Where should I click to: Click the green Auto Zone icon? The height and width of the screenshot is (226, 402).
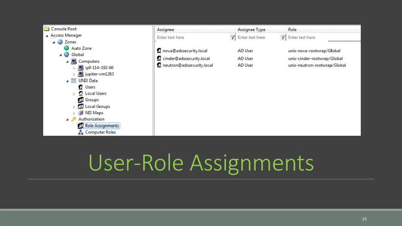(67, 48)
